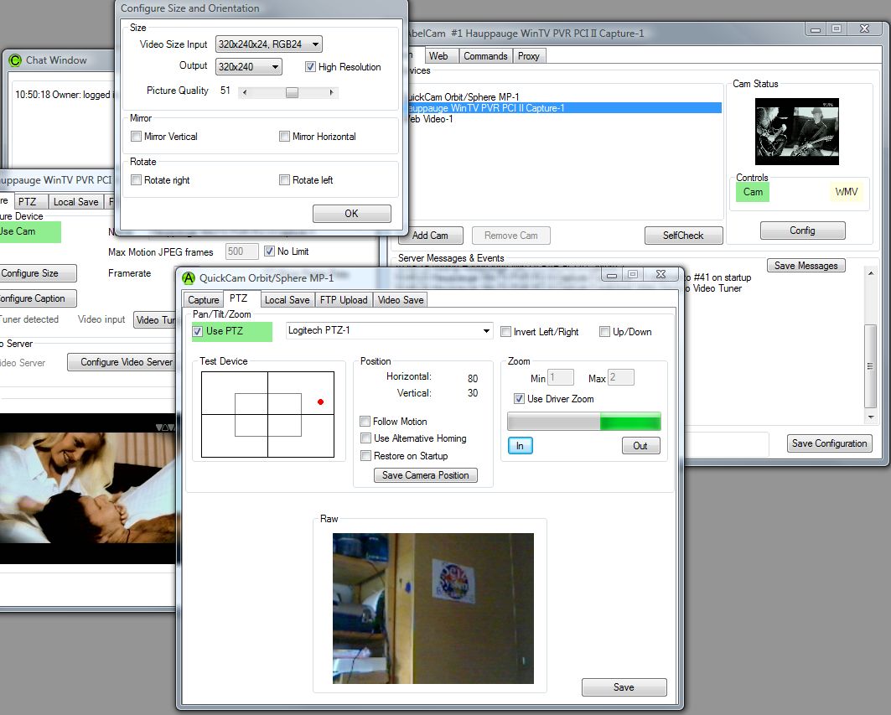Image resolution: width=891 pixels, height=715 pixels.
Task: Click Save Messages button
Action: pos(806,266)
